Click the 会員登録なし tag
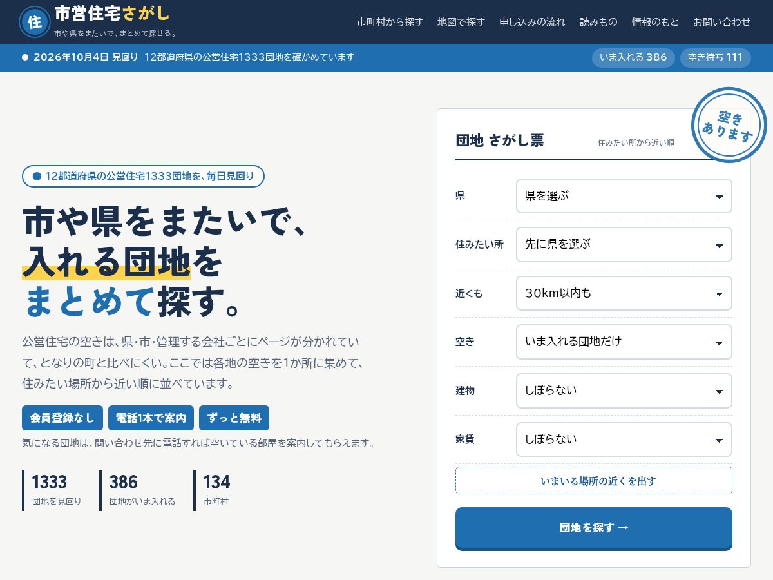 tap(62, 418)
